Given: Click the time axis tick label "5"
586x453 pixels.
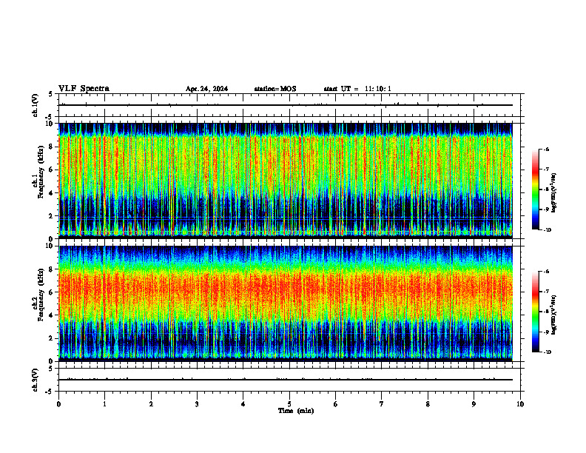Looking at the screenshot, I should pos(289,404).
